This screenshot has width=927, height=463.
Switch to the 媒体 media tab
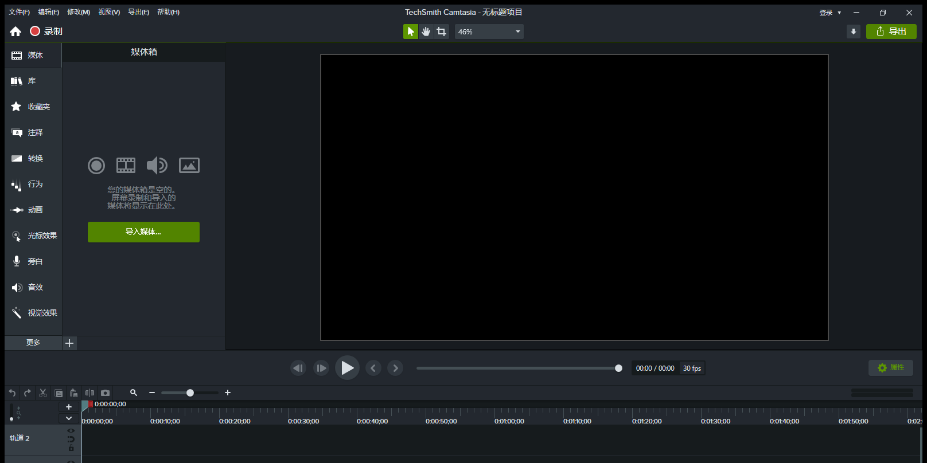(x=33, y=55)
